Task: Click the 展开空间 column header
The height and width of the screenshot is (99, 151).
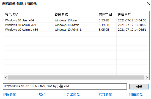Action: coord(107,15)
